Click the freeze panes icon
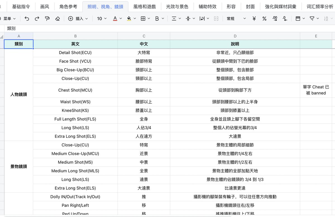This screenshot has height=217, width=335. point(298,19)
